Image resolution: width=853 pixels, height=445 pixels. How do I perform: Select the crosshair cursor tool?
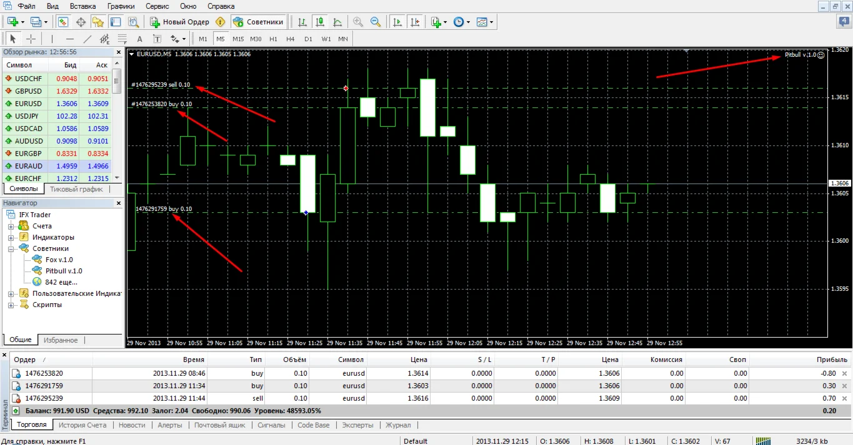(x=31, y=39)
